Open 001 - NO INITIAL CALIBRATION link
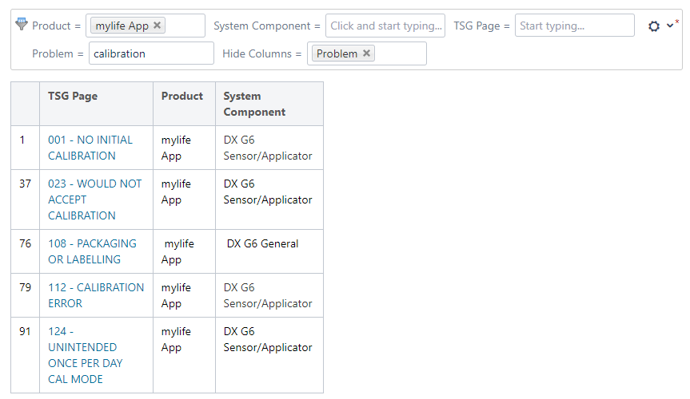This screenshot has height=399, width=690. (90, 148)
